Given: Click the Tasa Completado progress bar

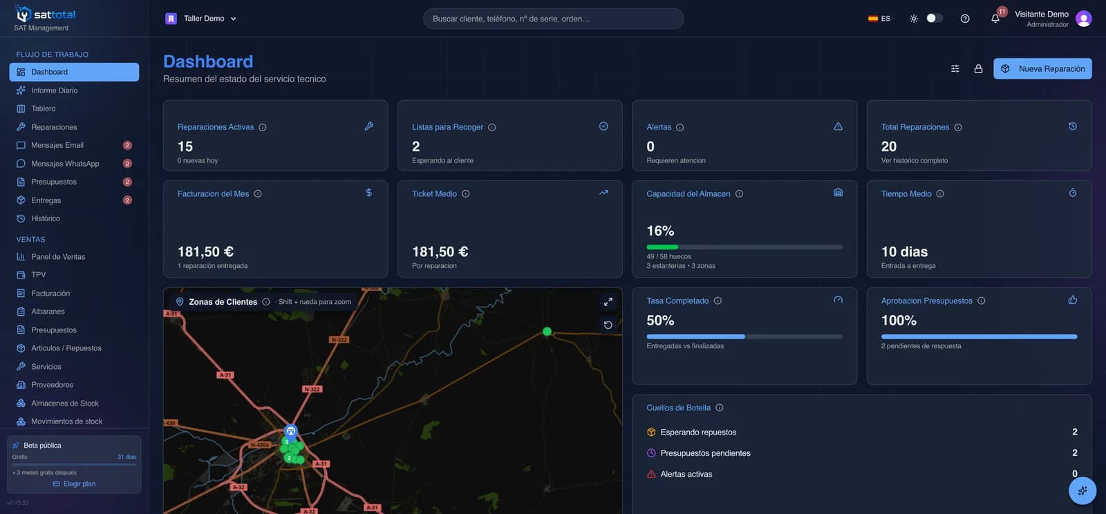Looking at the screenshot, I should (x=744, y=336).
